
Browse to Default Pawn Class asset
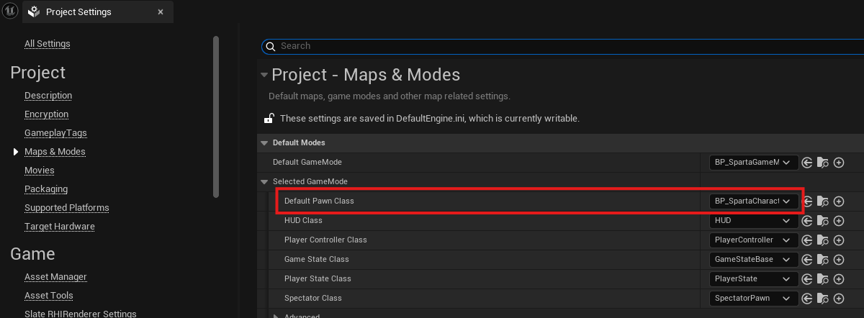coord(823,201)
